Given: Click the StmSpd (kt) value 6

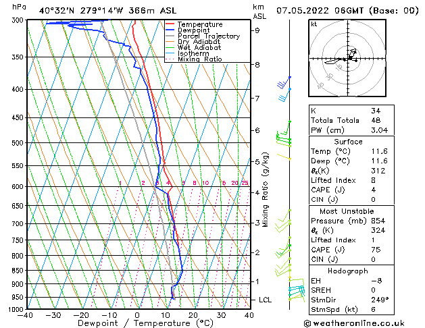Looking at the screenshot, I should tap(373, 310).
